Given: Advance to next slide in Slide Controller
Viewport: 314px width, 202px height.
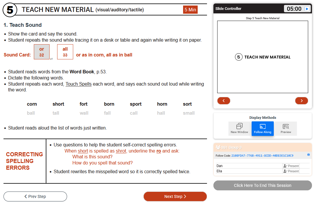Looking at the screenshot, I should tap(301, 101).
